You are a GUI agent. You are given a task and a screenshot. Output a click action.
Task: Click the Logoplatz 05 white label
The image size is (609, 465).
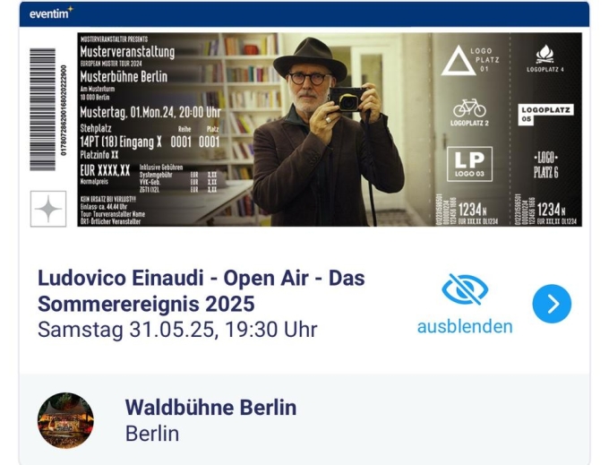point(545,114)
